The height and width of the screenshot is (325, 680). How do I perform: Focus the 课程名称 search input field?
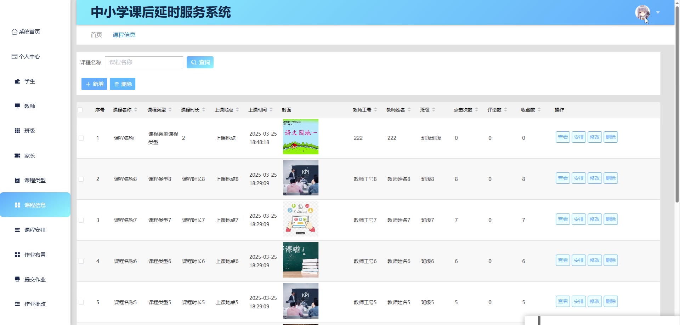(144, 62)
